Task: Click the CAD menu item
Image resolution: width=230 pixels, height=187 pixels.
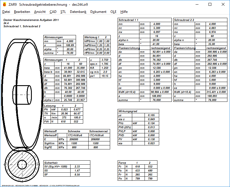Action: [53, 12]
